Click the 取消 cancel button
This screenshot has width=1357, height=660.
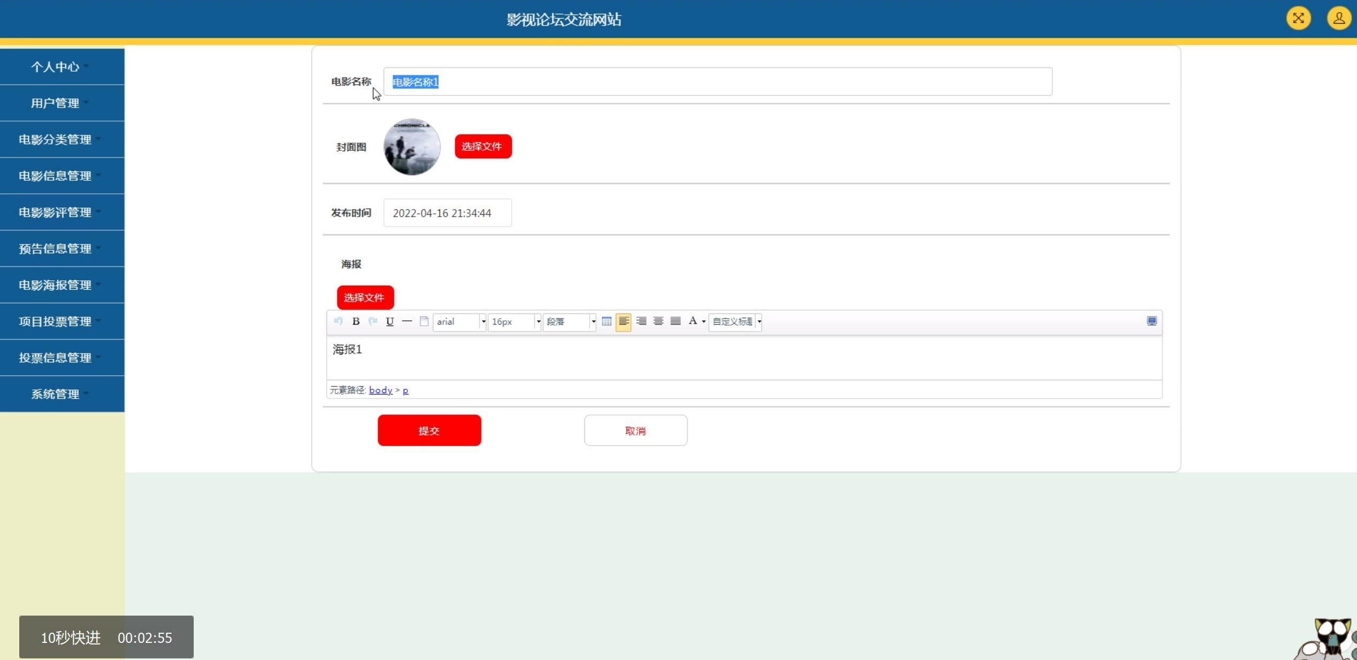tap(635, 431)
